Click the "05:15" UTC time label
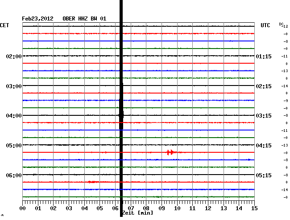This screenshot has height=220, width=290. (264, 175)
